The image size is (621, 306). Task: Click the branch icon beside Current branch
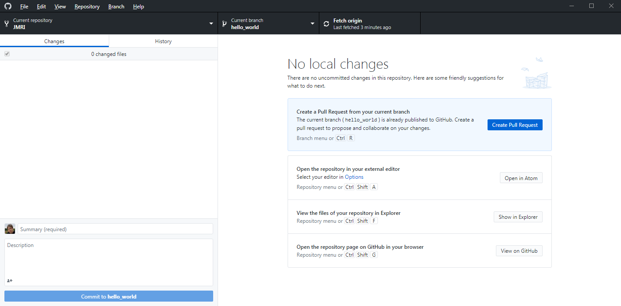pyautogui.click(x=224, y=24)
